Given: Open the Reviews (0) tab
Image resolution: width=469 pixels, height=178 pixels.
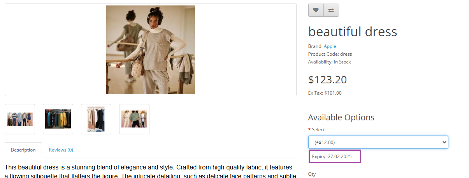Looking at the screenshot, I should (61, 150).
